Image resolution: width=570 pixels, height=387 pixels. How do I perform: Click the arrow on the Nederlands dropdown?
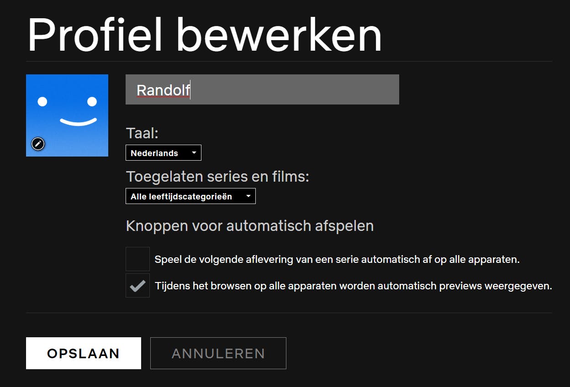tap(194, 153)
